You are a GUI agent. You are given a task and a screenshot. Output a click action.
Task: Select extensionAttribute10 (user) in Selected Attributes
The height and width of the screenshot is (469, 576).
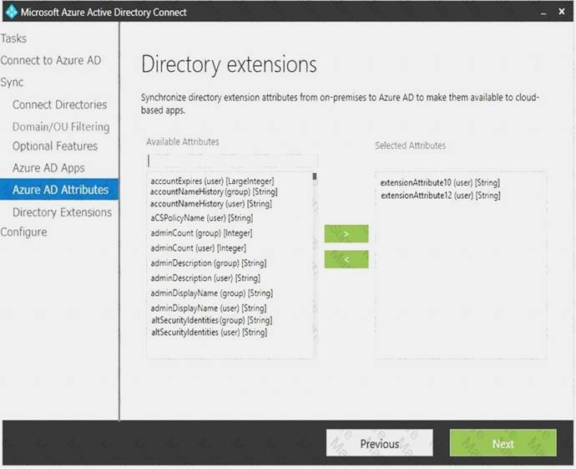pyautogui.click(x=440, y=182)
